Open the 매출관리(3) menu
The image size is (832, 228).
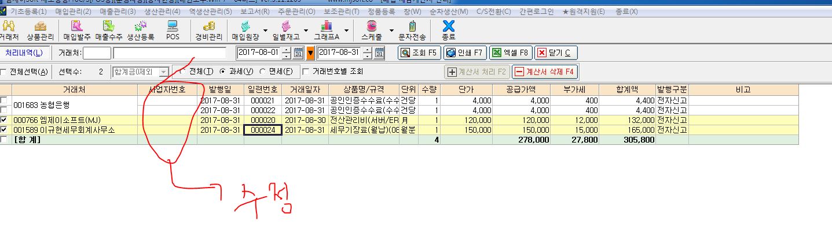118,12
